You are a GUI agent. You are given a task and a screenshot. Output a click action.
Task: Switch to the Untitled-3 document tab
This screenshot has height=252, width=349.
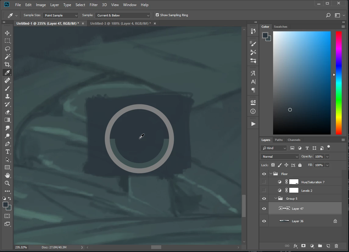point(120,23)
